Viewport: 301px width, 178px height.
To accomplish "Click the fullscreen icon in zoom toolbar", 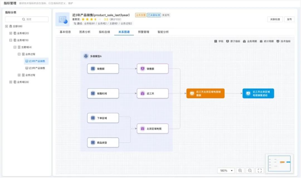I will [x=259, y=171].
